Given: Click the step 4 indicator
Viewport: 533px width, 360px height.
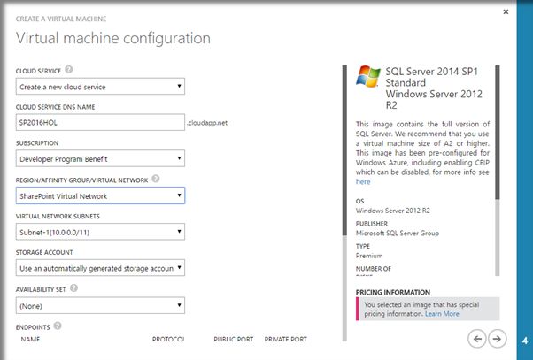Looking at the screenshot, I should 525,339.
